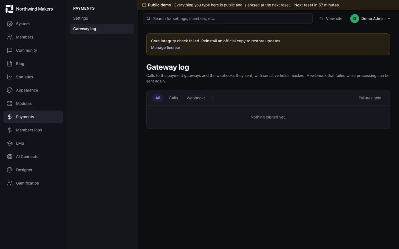Click the LMS graduation cap icon
This screenshot has height=249, width=399.
[10, 143]
